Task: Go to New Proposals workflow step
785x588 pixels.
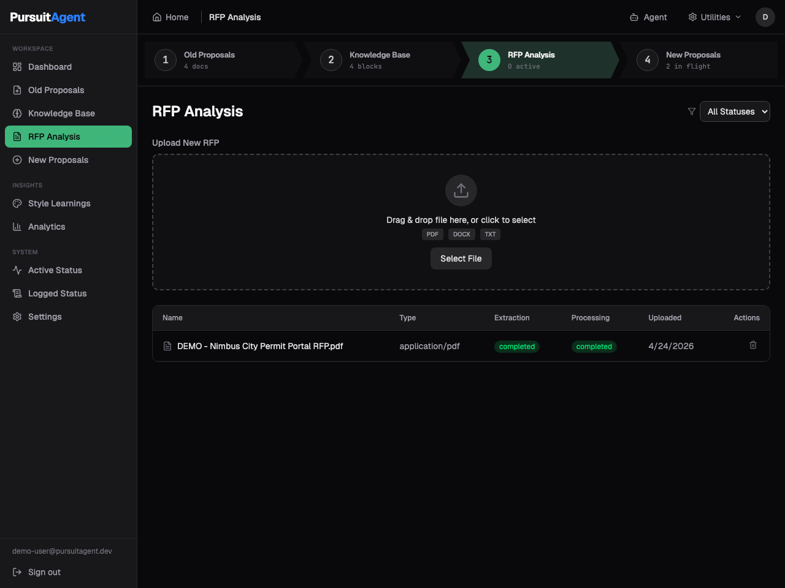Action: (699, 60)
